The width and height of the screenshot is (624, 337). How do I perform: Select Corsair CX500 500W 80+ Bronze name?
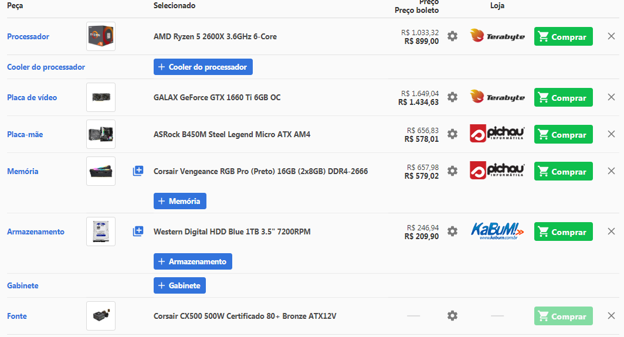point(245,316)
